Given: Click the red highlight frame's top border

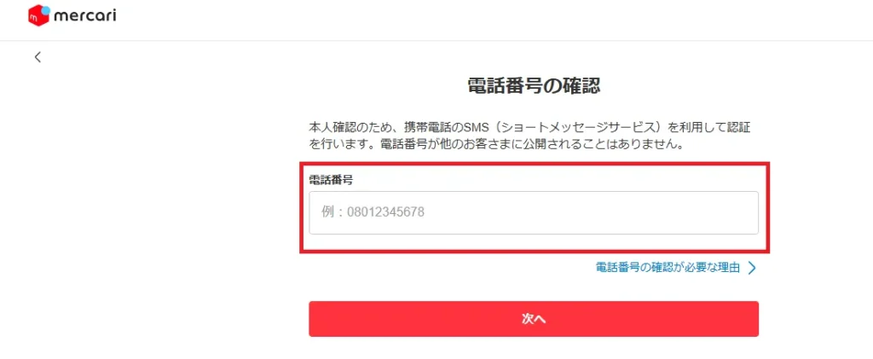Looking at the screenshot, I should (535, 164).
